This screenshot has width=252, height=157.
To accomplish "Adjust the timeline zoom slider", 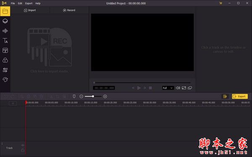I will pos(93,96).
